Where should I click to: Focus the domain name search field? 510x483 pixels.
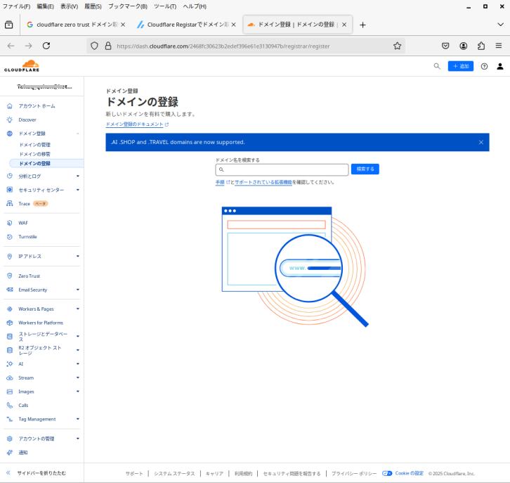[x=282, y=169]
